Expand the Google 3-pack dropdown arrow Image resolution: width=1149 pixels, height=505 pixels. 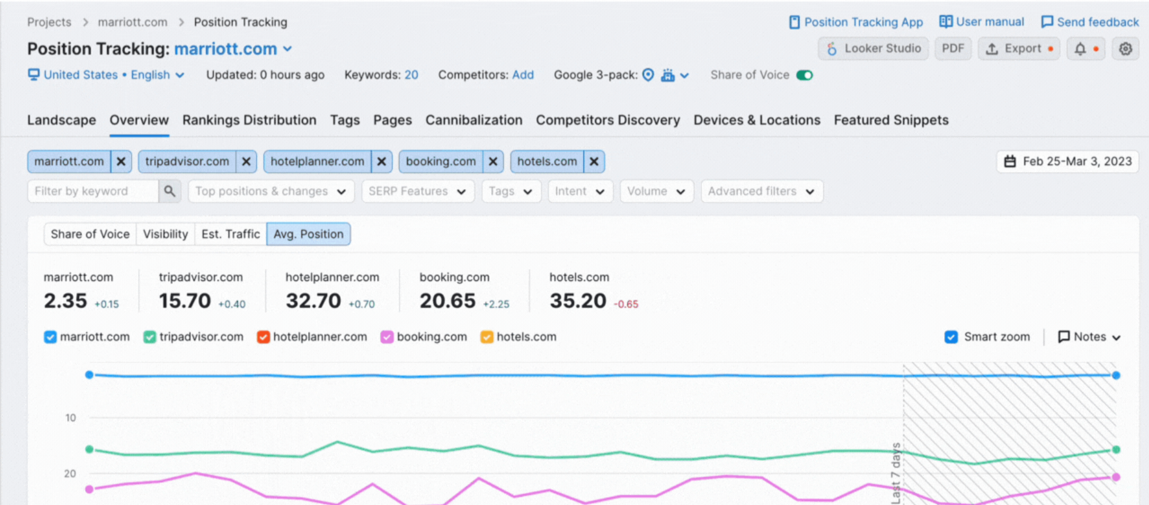pos(684,76)
